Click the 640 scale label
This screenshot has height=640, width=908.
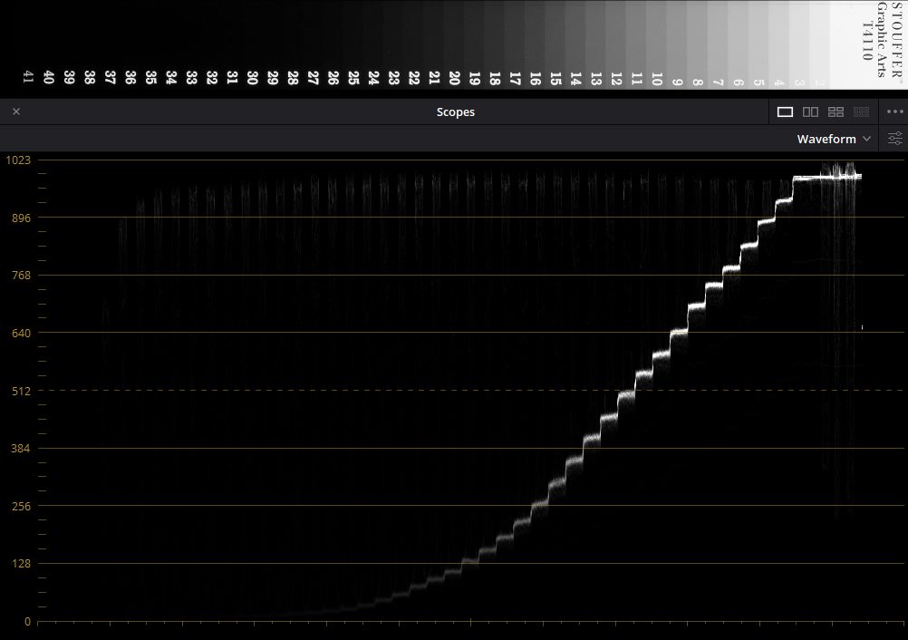(x=21, y=333)
